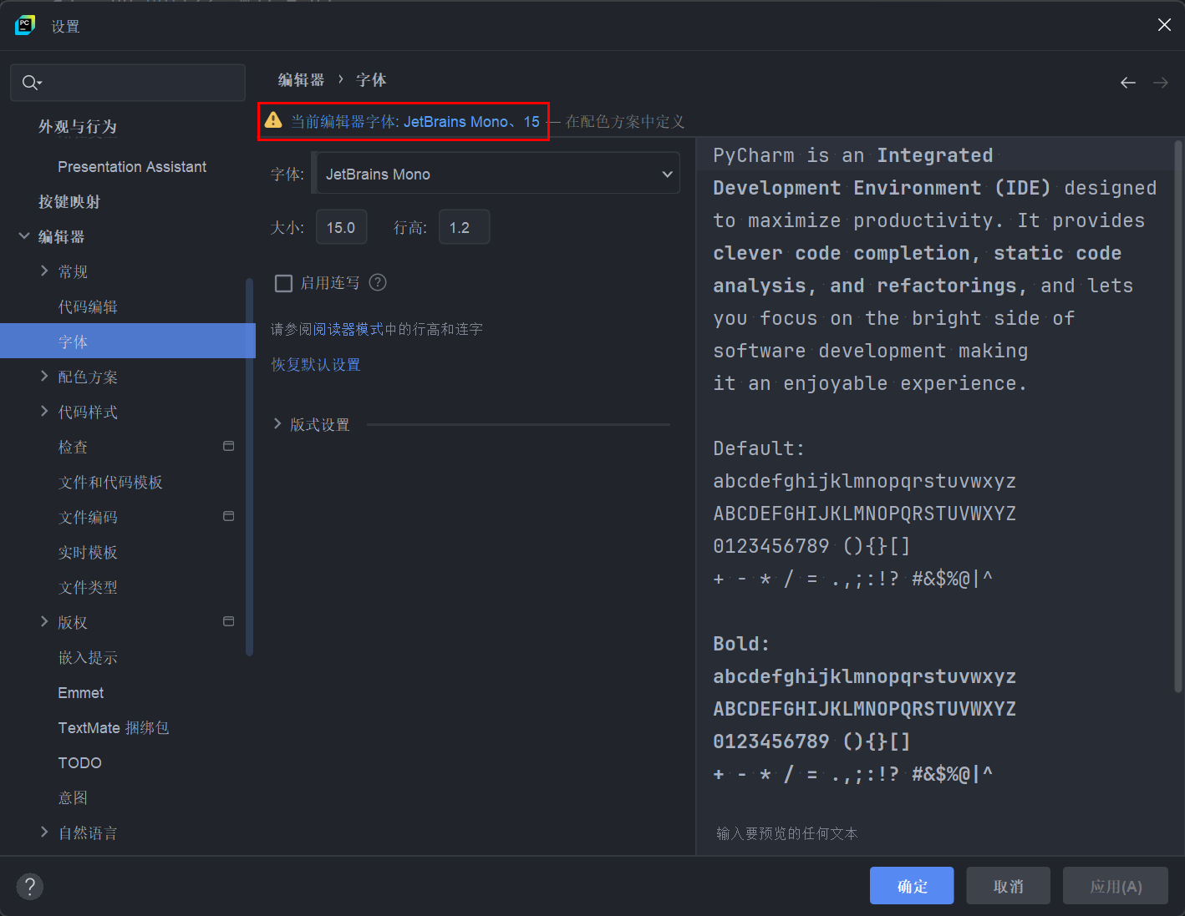Collapse the 编辑器 tree section
The image size is (1185, 916).
[24, 236]
